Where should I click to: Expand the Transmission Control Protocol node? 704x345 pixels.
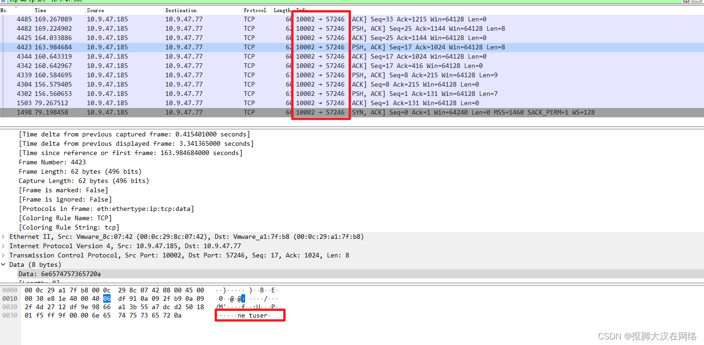4,255
